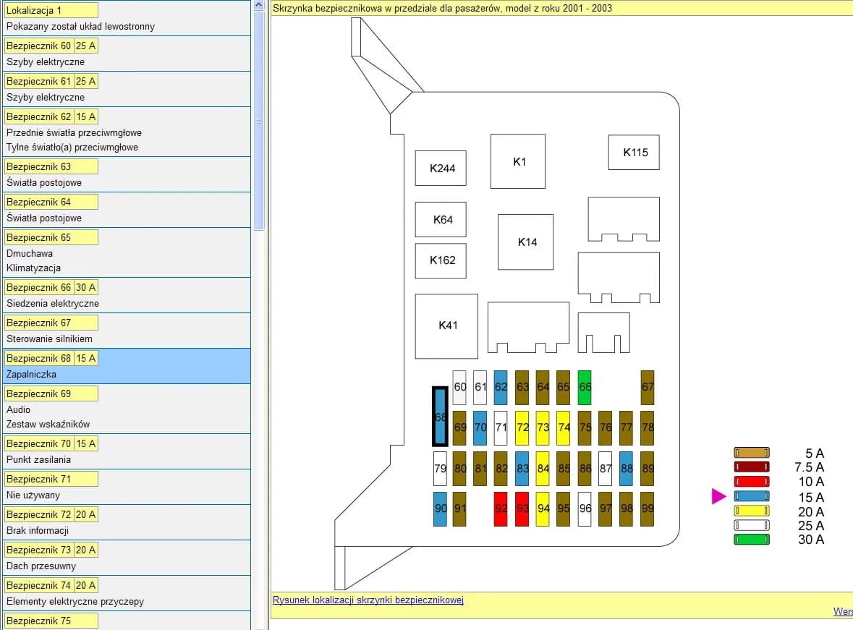The image size is (853, 630).
Task: Select blue fuse 90 in bottom row
Action: (440, 508)
